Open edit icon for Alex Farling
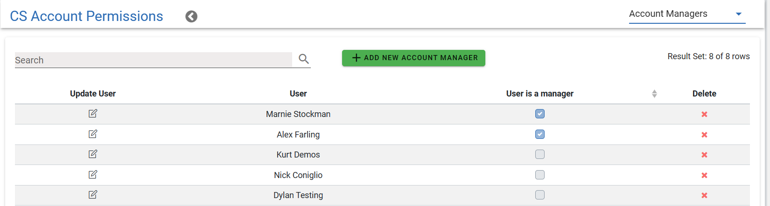Viewport: 770px width, 206px height. pos(93,134)
